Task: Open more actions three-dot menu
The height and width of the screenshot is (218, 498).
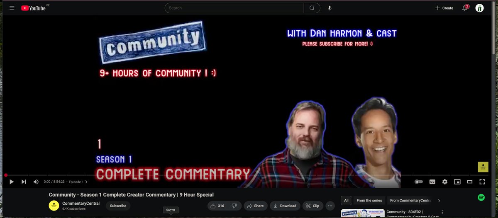Action: 330,206
